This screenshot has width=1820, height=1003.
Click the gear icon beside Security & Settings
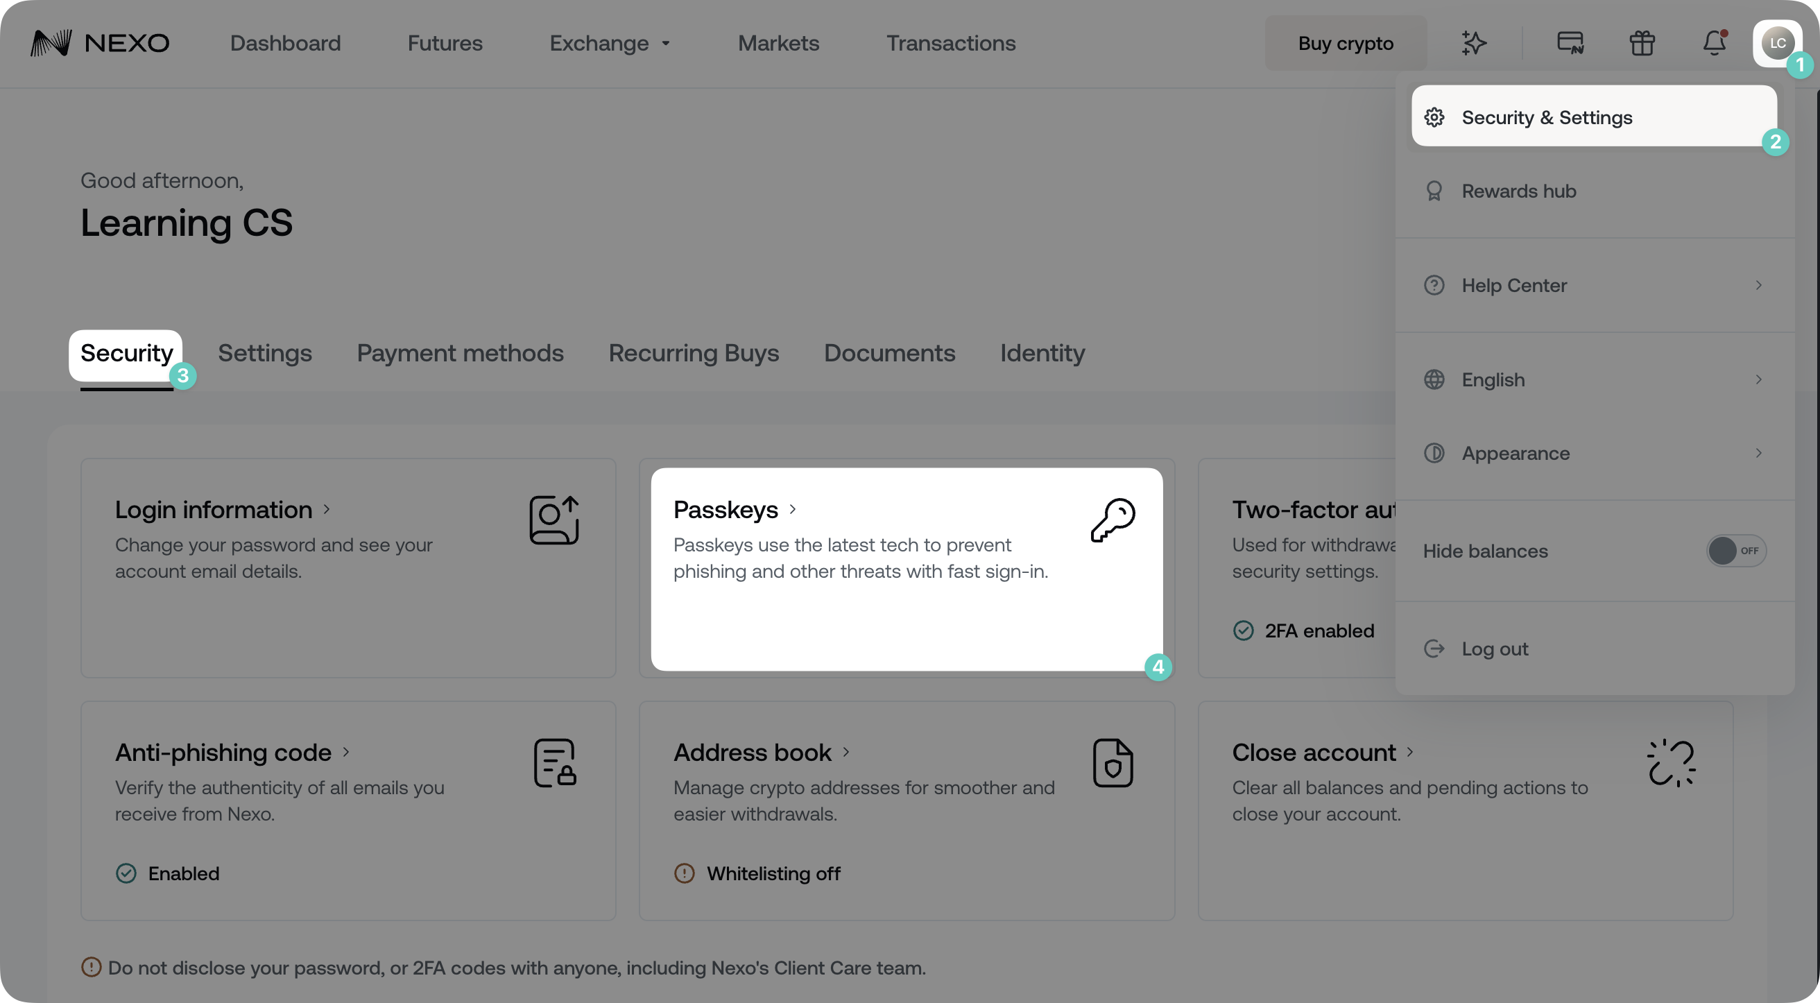[x=1435, y=117]
